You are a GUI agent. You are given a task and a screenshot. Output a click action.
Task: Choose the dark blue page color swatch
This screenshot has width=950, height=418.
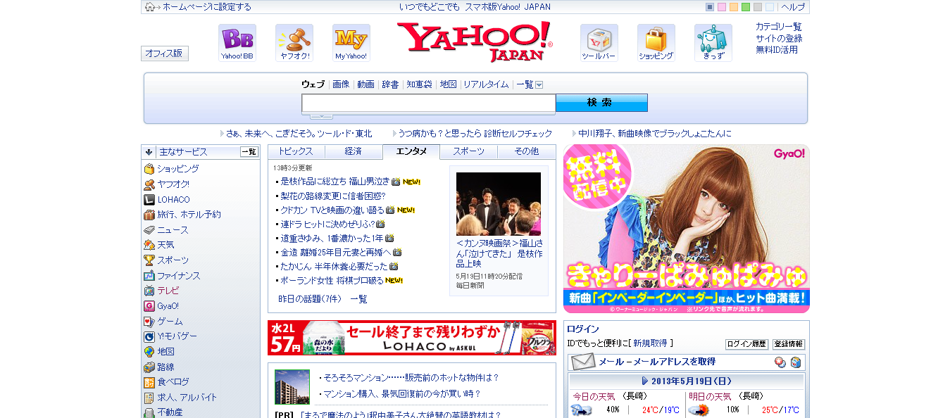(710, 7)
